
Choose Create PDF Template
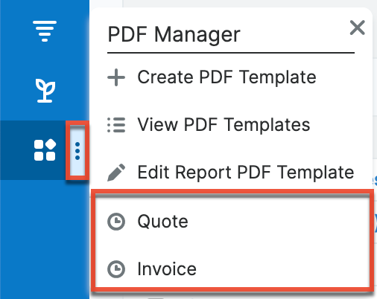click(226, 77)
